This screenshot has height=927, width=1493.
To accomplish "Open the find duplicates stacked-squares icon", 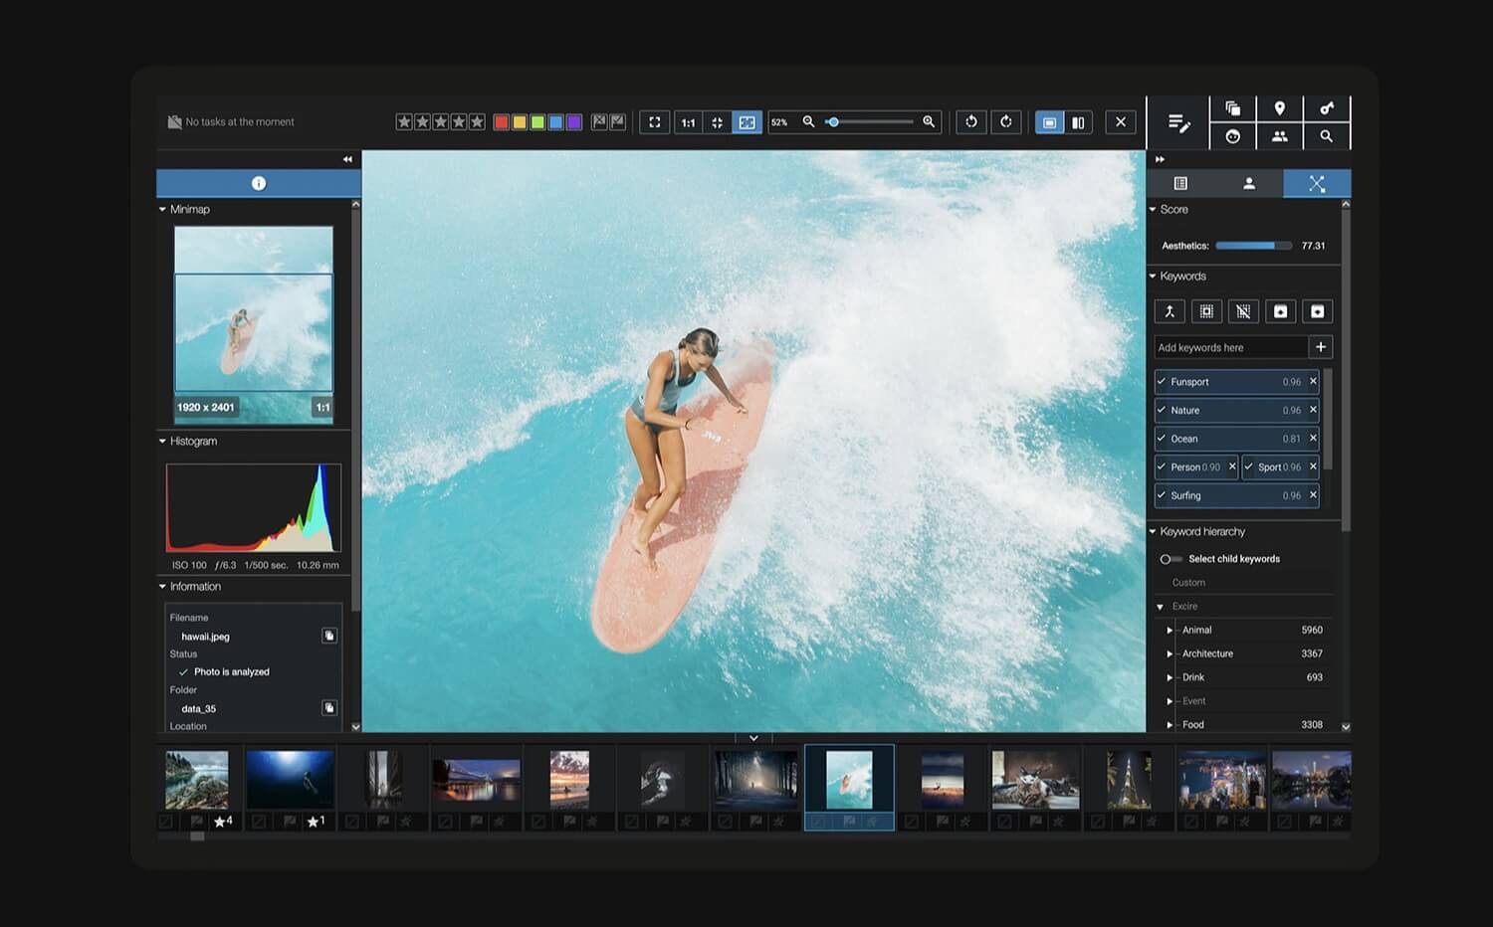I will click(x=1233, y=108).
